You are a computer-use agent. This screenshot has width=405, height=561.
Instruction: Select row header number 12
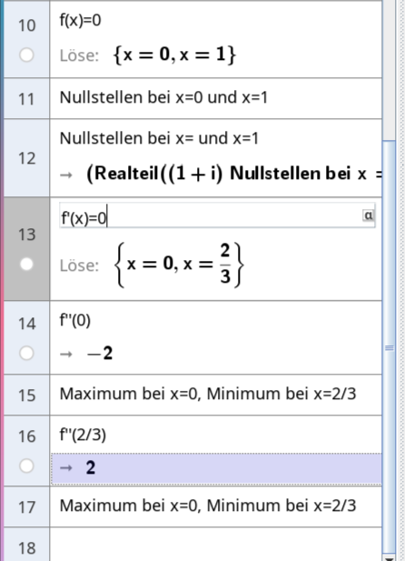point(27,158)
